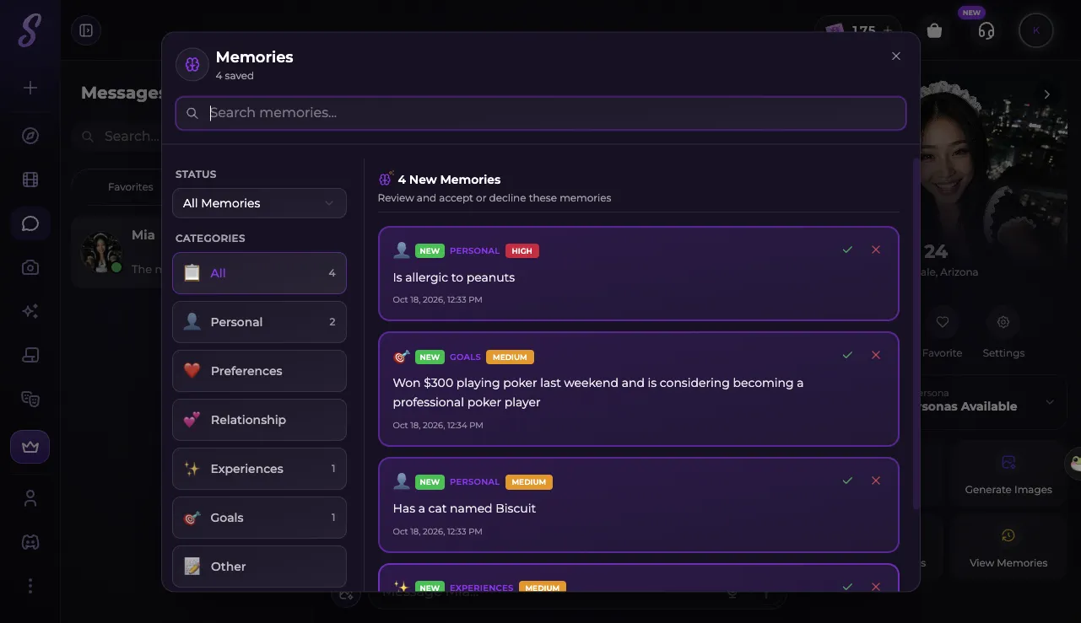Screen dimensions: 1081x623
Task: Decline the 'Has a cat named Biscuit' memory
Action: (x=876, y=481)
